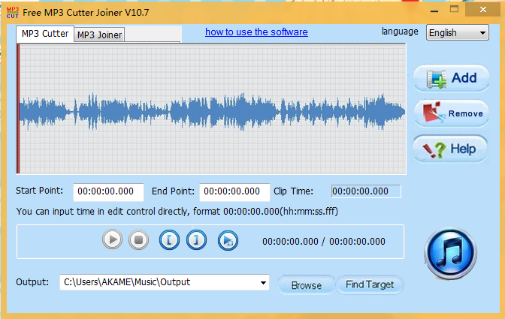Browse for an output folder
Viewport: 505px width, 319px height.
coord(307,285)
